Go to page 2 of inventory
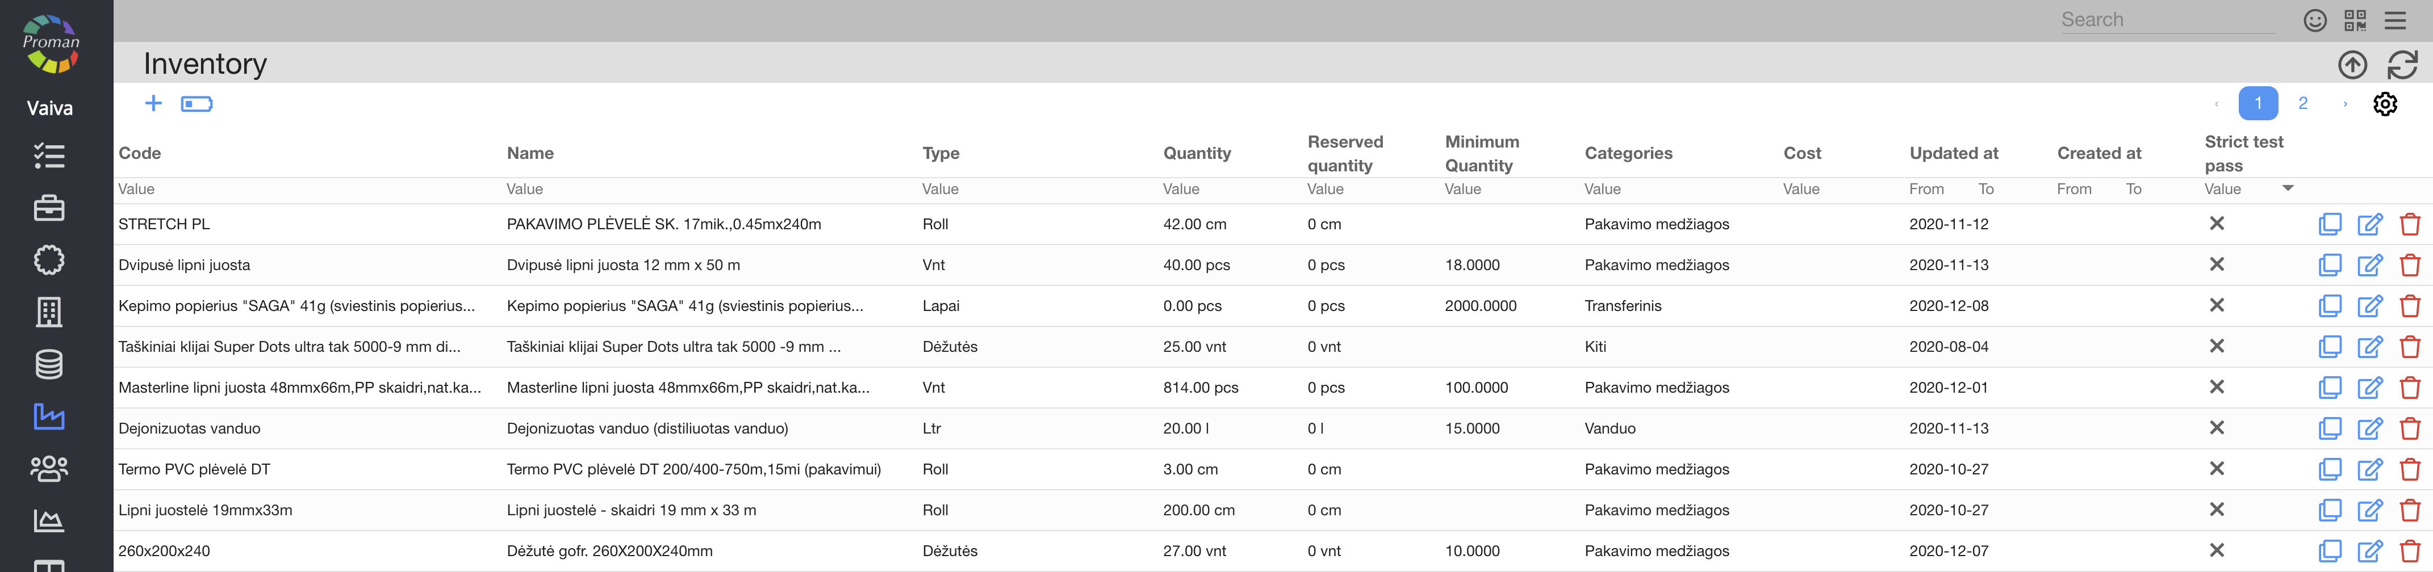 coord(2302,104)
